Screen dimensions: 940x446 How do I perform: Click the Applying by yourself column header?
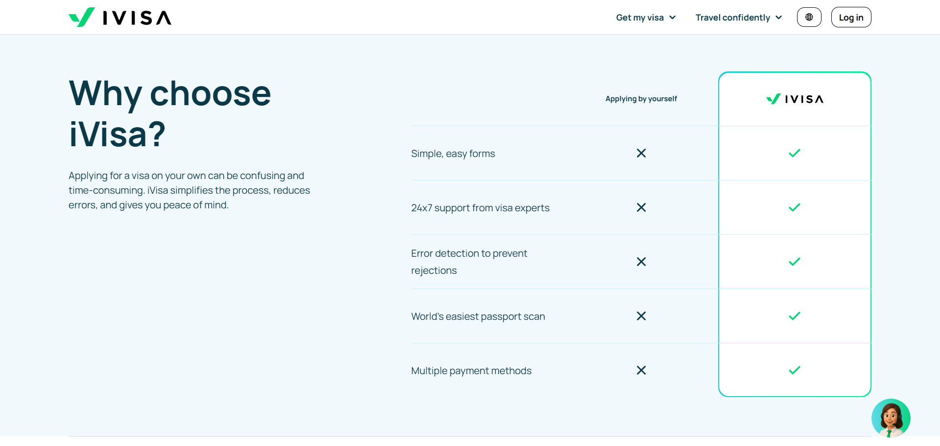(x=641, y=99)
